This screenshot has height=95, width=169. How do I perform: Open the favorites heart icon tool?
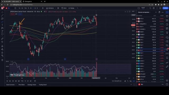pos(2,35)
